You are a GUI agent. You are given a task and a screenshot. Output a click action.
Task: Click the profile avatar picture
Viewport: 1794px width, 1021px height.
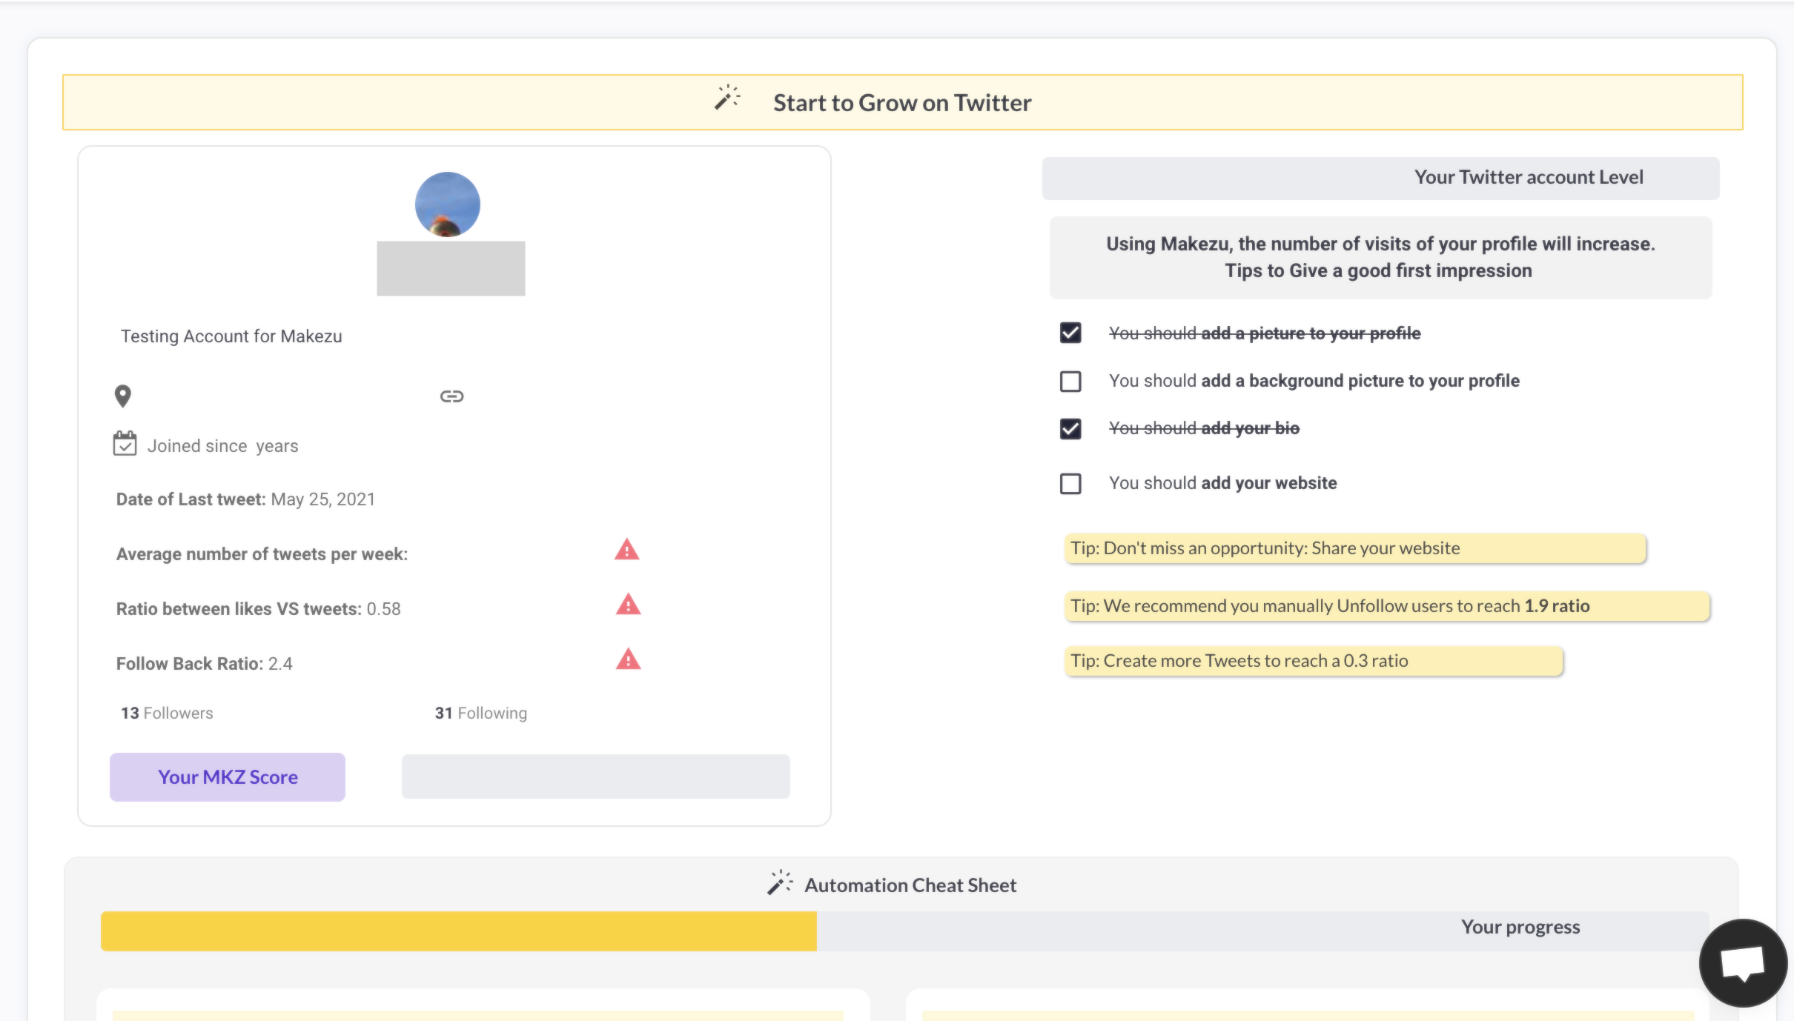[448, 205]
